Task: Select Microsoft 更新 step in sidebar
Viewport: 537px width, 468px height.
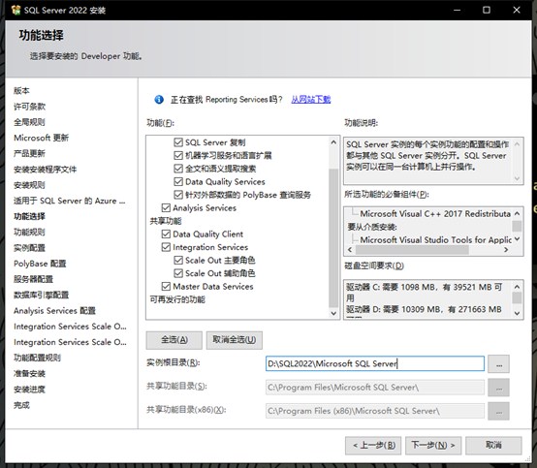Action: click(42, 138)
